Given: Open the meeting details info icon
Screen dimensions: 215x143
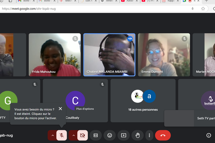Looking at the screenshot, I should (209, 135).
